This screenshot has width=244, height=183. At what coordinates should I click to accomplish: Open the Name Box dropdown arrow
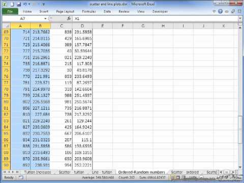45,18
